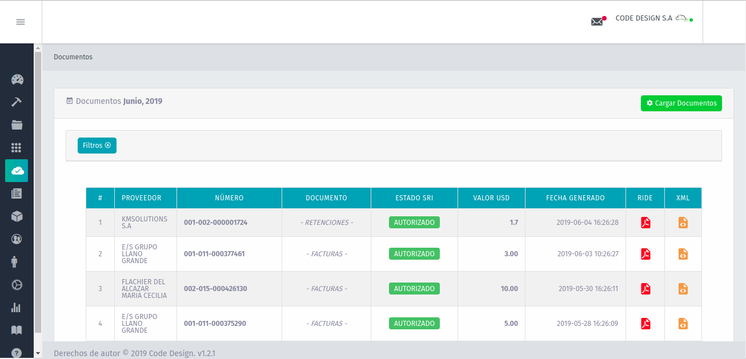Open XML file for document 001-011-000377461
Image resolution: width=746 pixels, height=359 pixels.
tap(683, 254)
